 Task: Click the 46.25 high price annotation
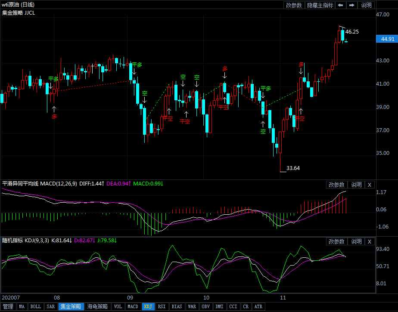click(352, 32)
